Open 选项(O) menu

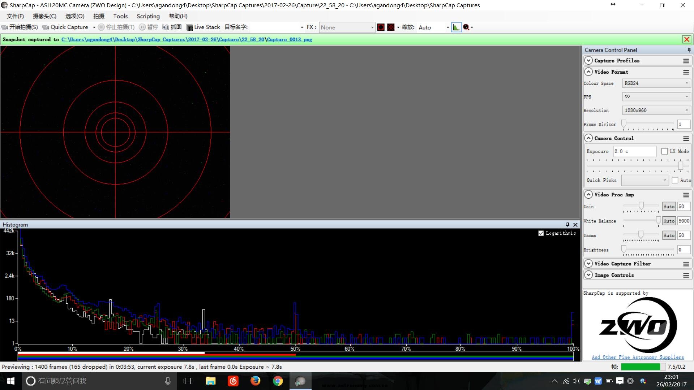75,16
